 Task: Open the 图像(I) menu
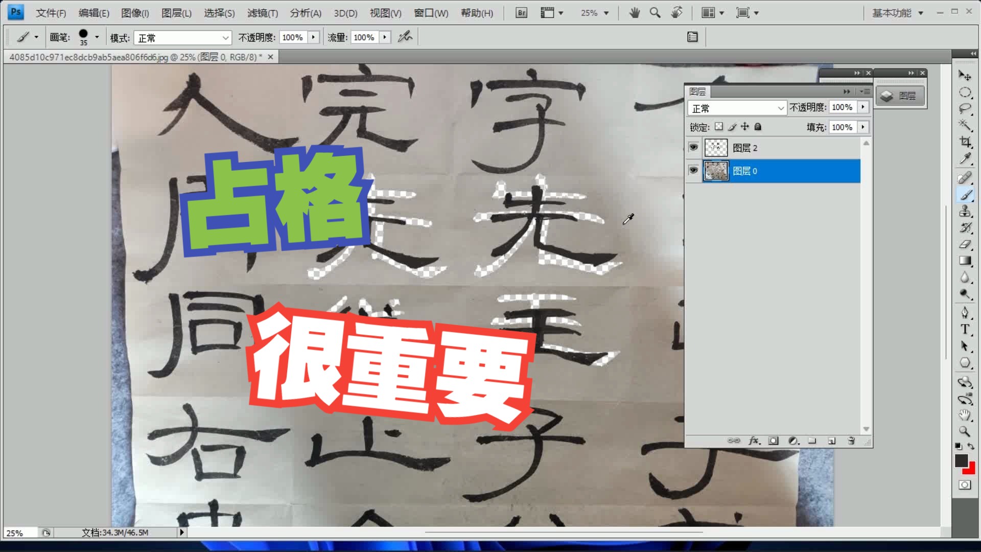pos(135,13)
